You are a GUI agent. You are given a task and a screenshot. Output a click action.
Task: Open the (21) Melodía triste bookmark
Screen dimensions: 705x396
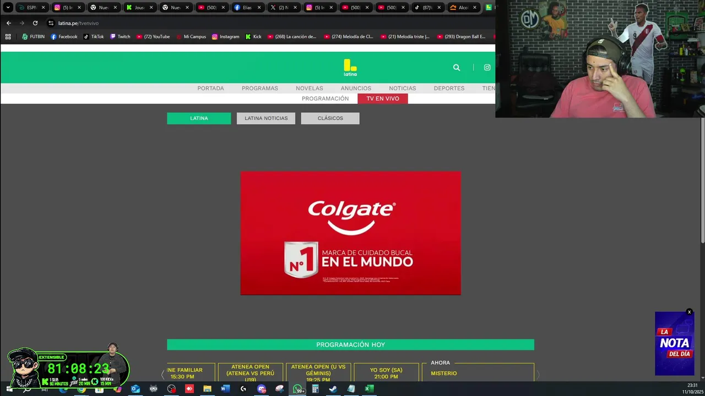point(405,37)
